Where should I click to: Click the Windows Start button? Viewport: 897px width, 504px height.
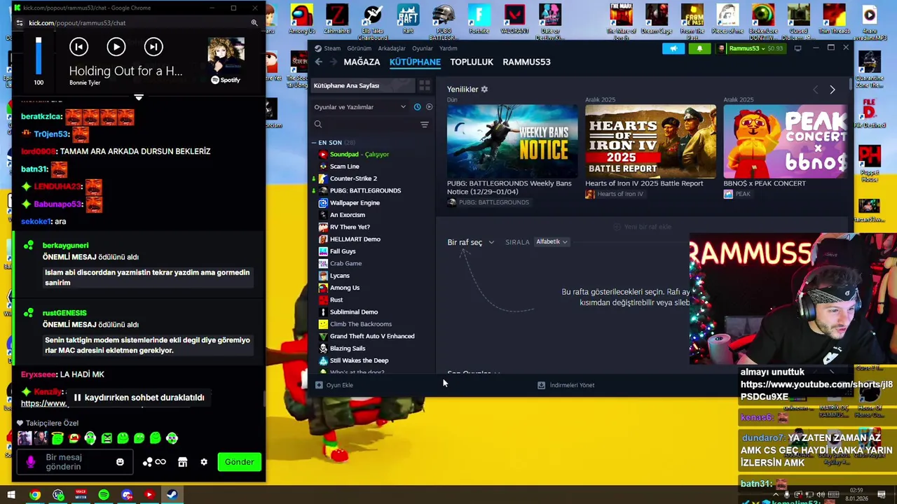(11, 496)
